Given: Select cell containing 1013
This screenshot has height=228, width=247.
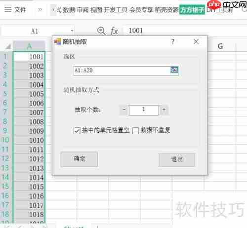Looking at the screenshot, I should (29, 168).
